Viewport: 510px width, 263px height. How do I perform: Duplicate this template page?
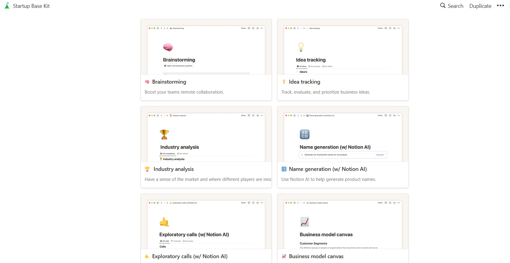click(480, 6)
